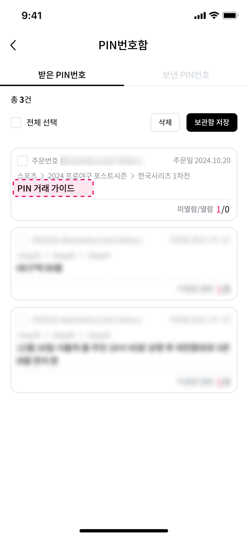Switch to the 보낸 PIN번호 tab

pos(186,75)
